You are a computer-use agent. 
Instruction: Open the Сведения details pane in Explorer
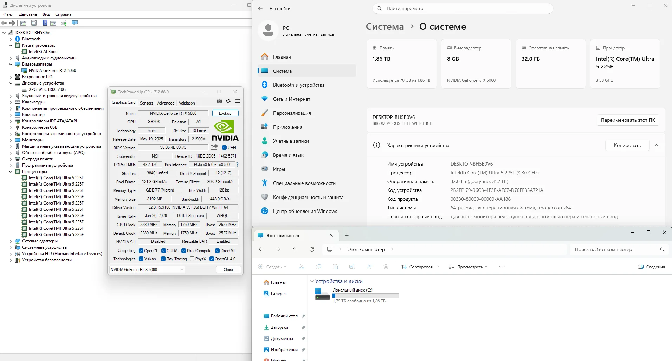pos(652,267)
